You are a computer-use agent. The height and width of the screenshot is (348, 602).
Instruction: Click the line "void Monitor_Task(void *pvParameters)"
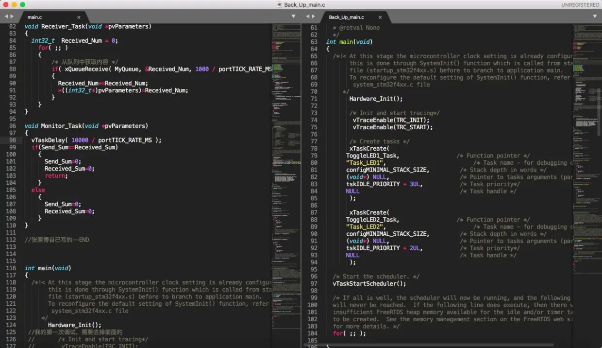(x=86, y=126)
